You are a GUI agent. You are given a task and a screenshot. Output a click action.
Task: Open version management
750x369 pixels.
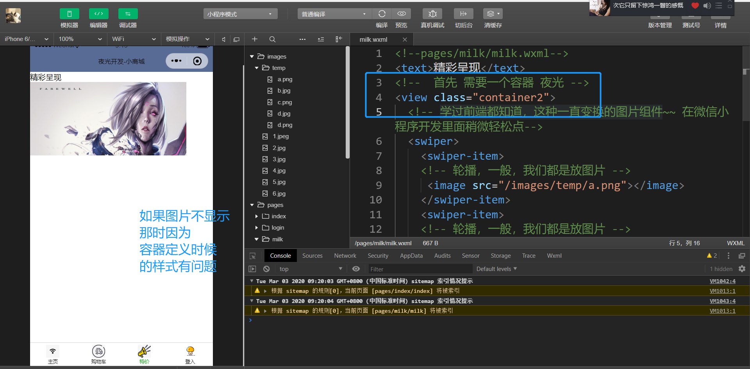(x=660, y=25)
